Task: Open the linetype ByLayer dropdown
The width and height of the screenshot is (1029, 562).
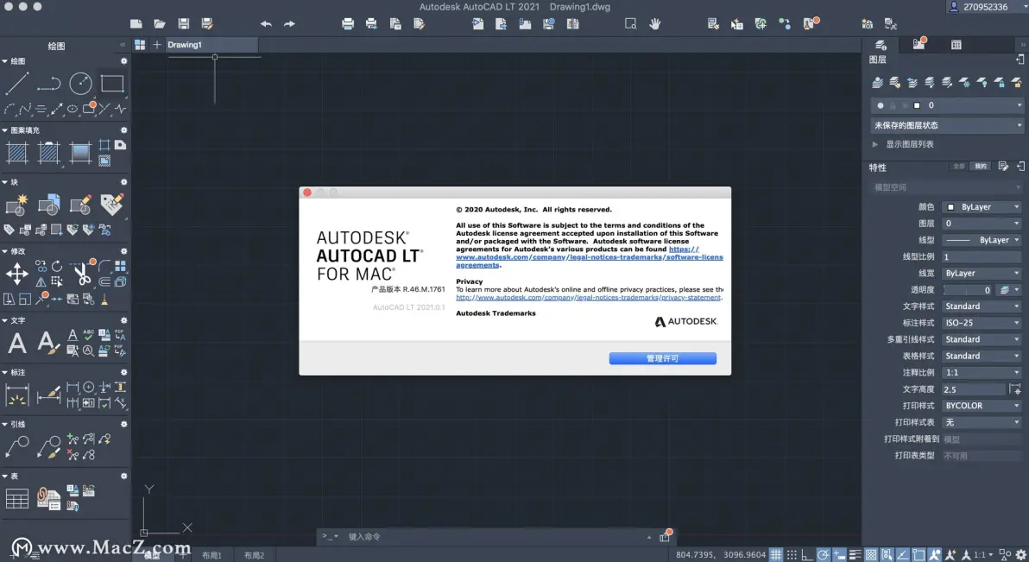Action: click(982, 240)
